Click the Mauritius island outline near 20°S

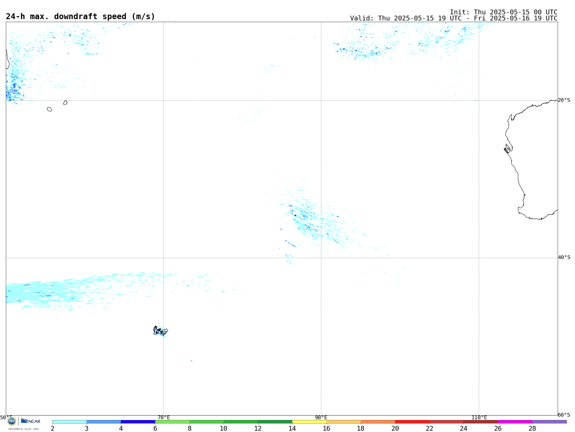pyautogui.click(x=65, y=103)
